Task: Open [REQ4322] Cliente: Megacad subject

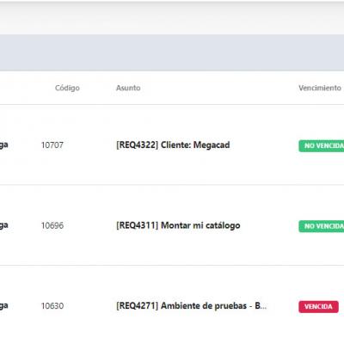Action: pyautogui.click(x=173, y=145)
